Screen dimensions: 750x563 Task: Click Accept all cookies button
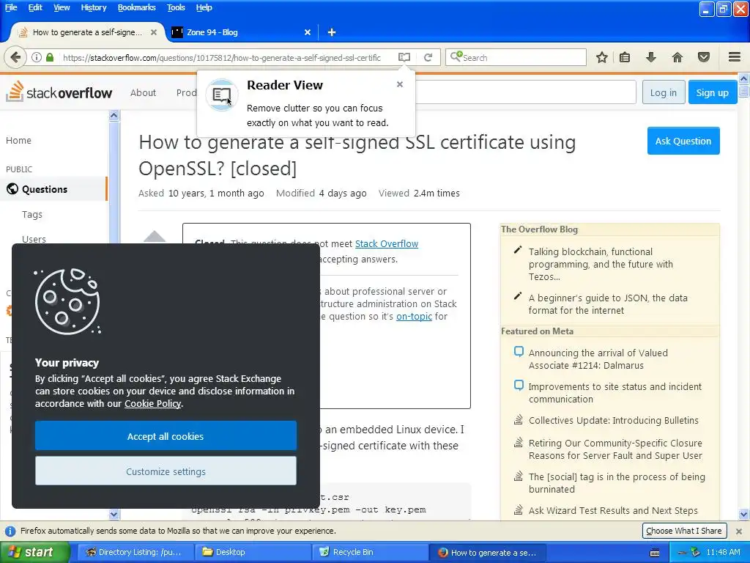tap(166, 435)
